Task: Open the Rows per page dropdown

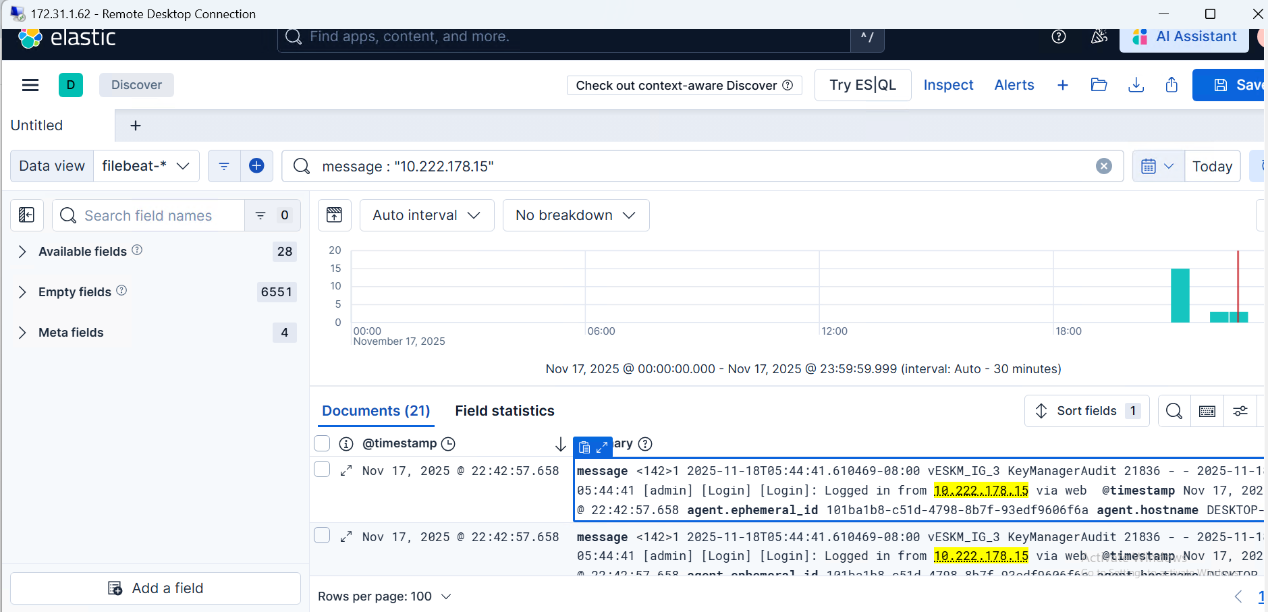Action: (x=385, y=596)
